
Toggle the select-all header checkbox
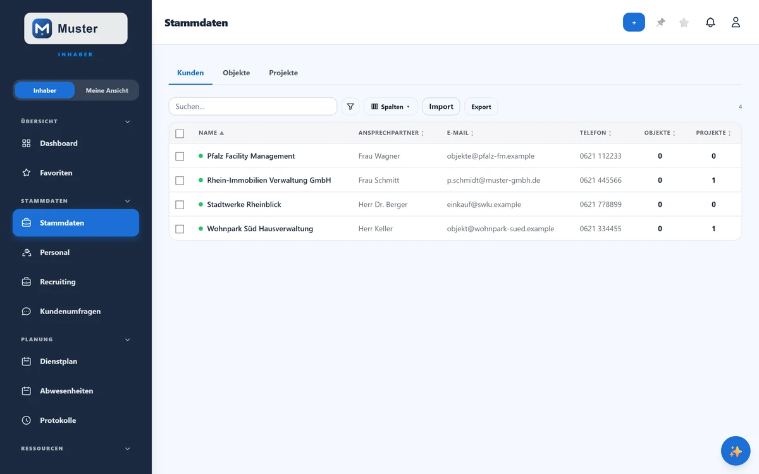[x=180, y=133]
